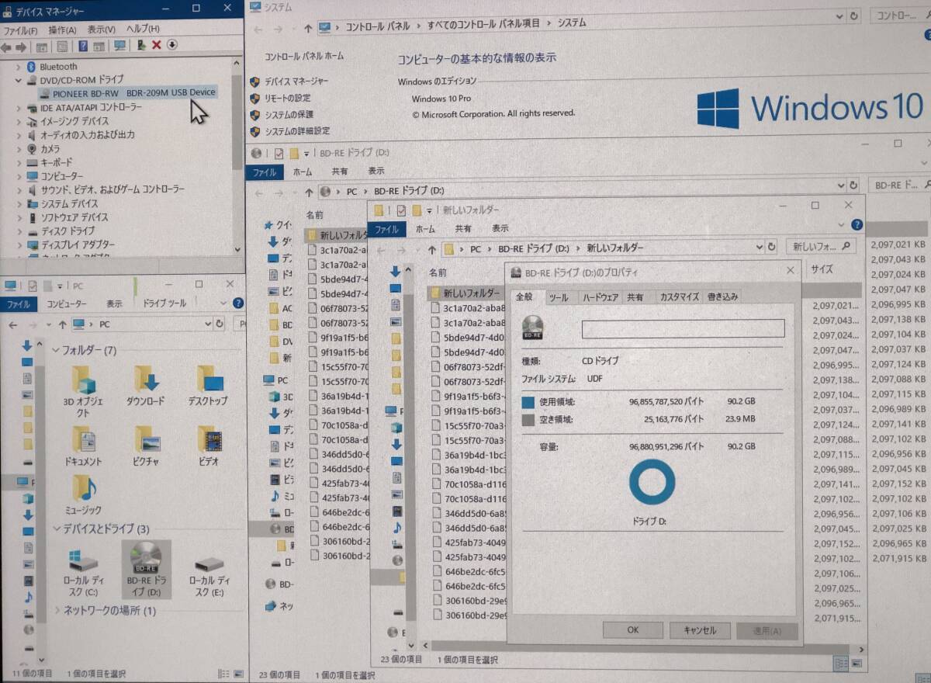Click OK button in Properties dialog
Image resolution: width=931 pixels, height=683 pixels.
633,630
